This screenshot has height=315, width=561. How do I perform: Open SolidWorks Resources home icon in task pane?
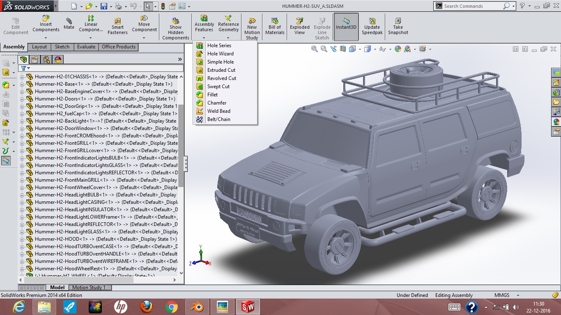coord(556,82)
